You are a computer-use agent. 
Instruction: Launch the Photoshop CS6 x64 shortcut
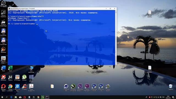pyautogui.click(x=94, y=87)
